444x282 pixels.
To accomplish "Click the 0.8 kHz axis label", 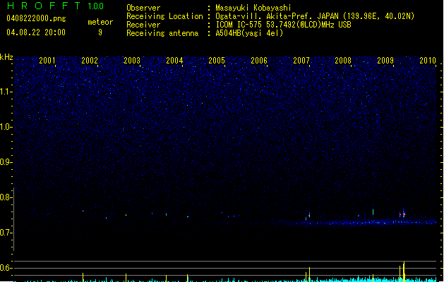I will coord(6,197).
